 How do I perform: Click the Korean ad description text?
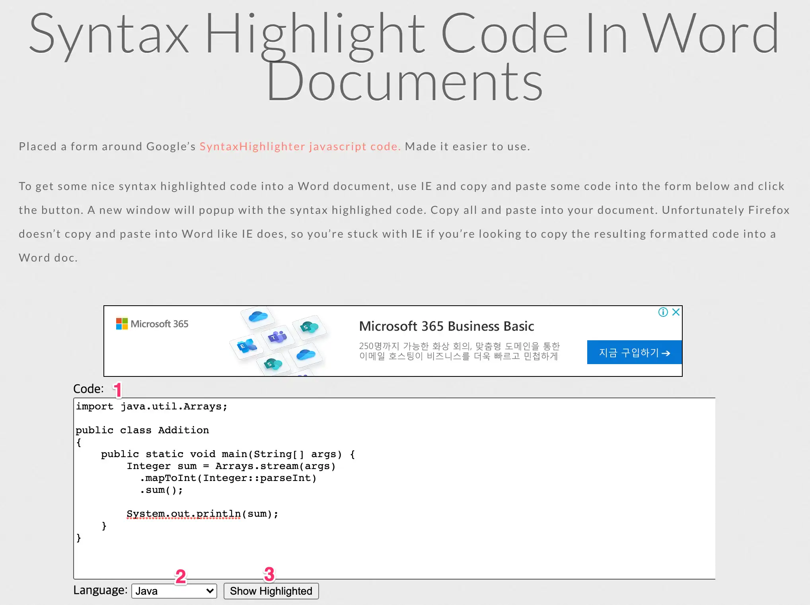point(459,351)
